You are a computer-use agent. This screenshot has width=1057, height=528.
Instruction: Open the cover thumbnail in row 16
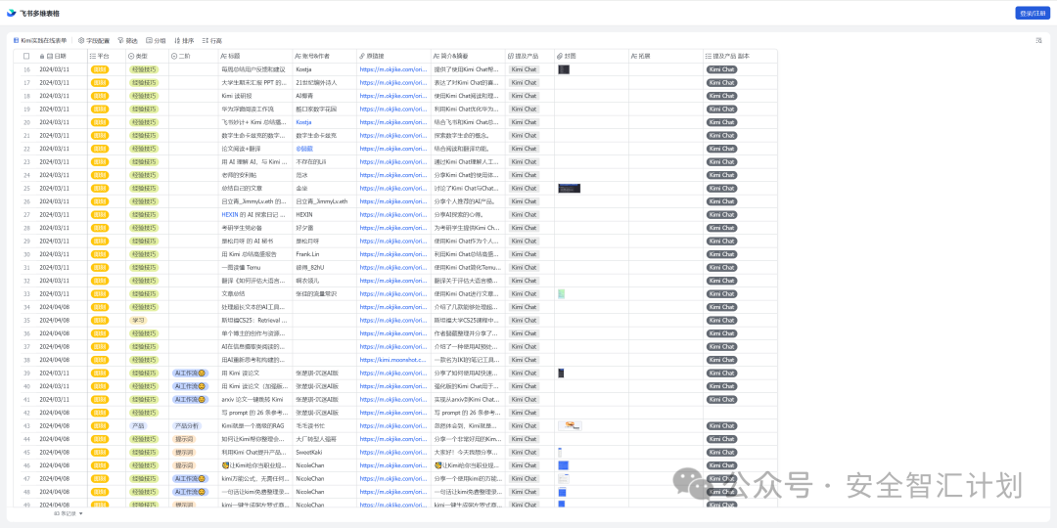click(564, 69)
